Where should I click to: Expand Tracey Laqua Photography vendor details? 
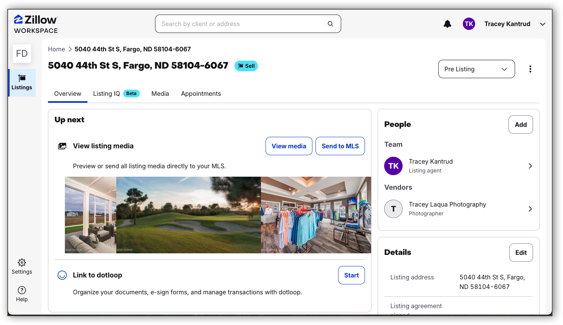(x=530, y=209)
